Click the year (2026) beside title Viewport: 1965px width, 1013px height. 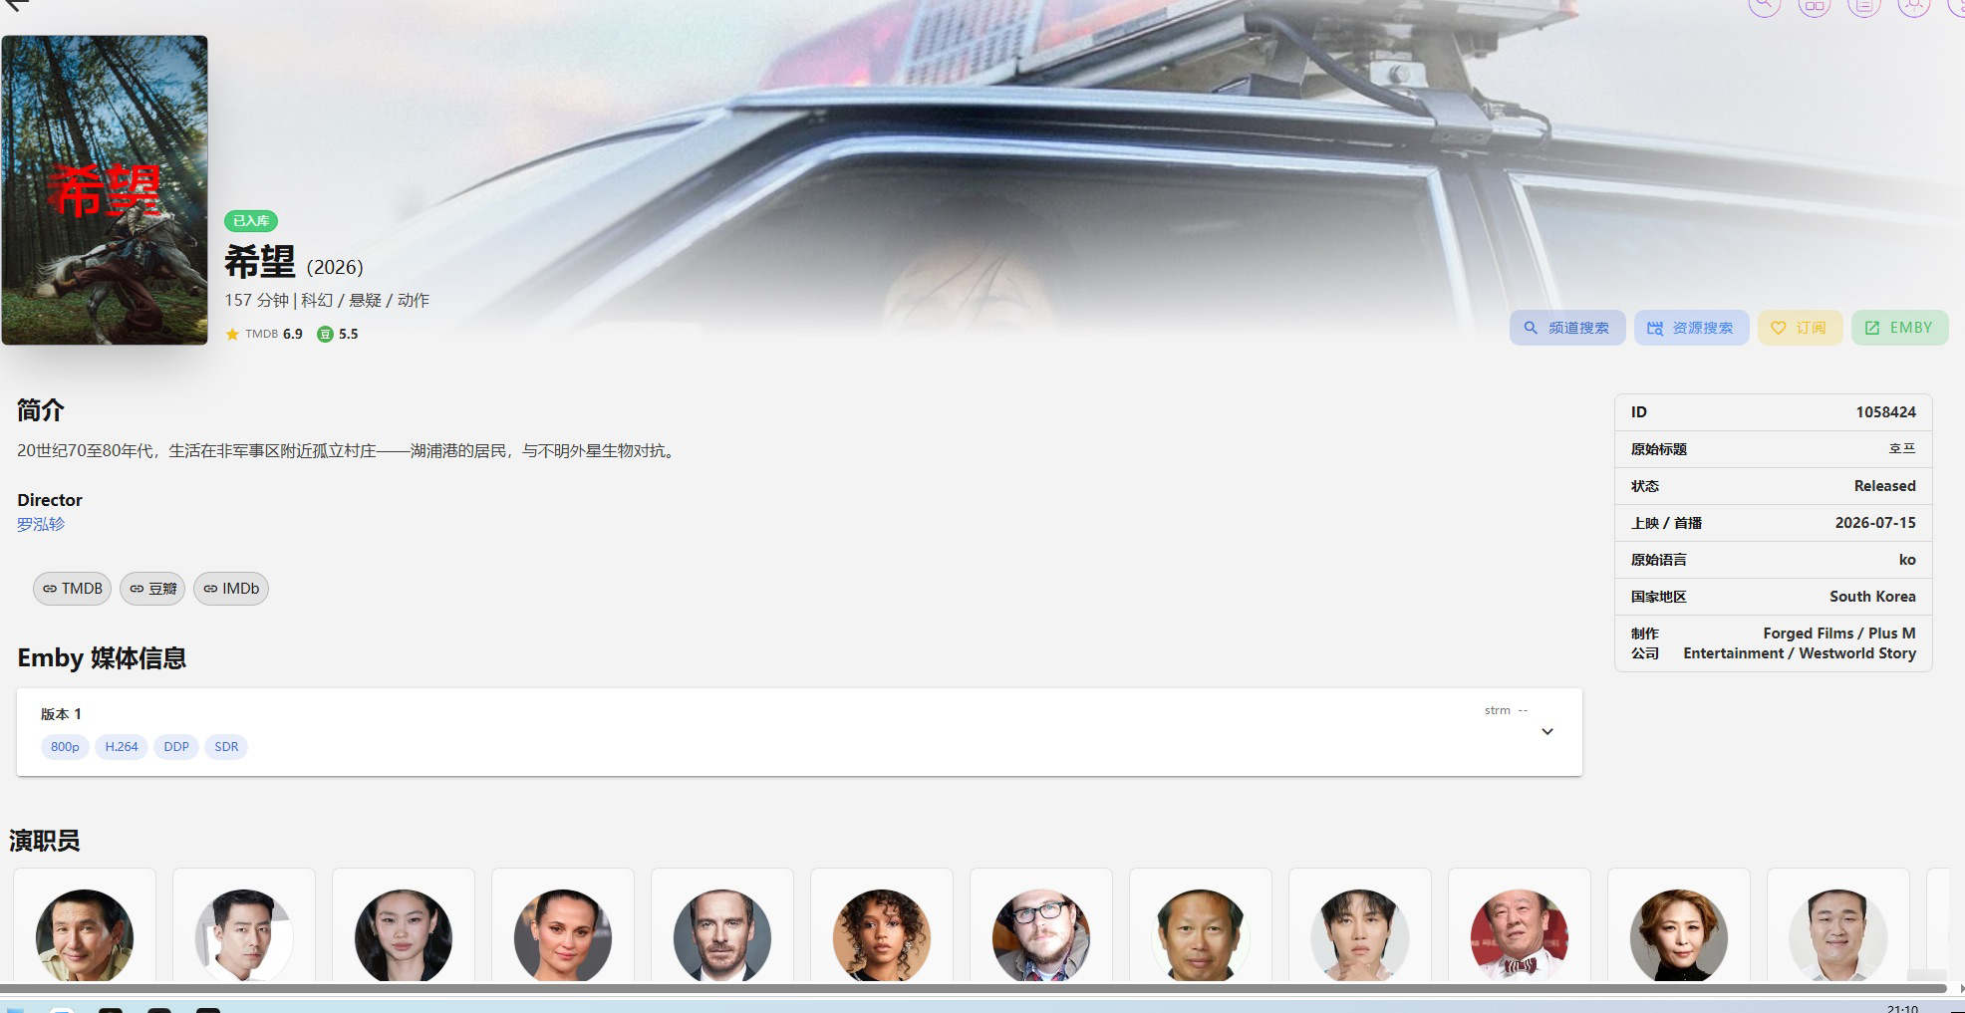(x=335, y=267)
